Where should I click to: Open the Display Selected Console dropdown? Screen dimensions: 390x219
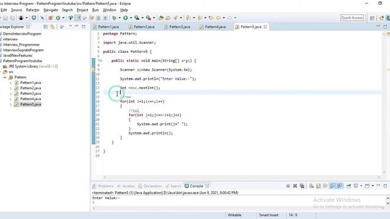pos(361,186)
